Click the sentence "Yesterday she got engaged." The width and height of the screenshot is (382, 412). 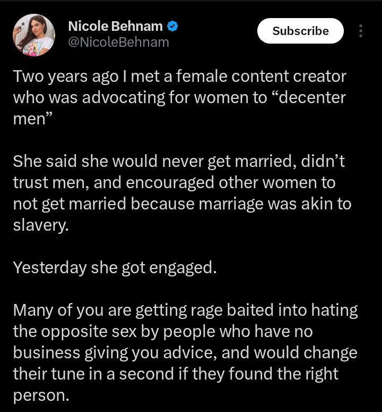115,267
